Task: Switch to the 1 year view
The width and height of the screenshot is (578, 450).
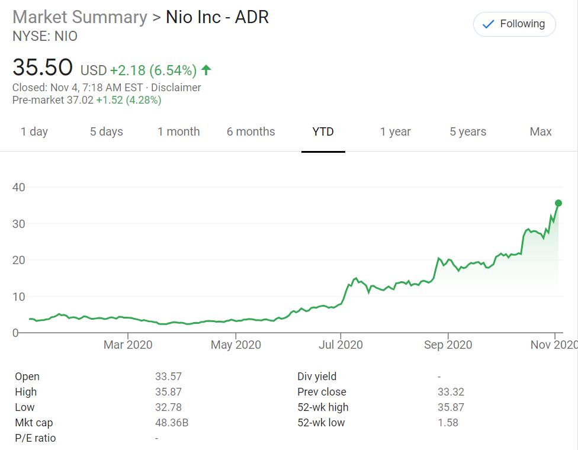Action: pyautogui.click(x=396, y=132)
